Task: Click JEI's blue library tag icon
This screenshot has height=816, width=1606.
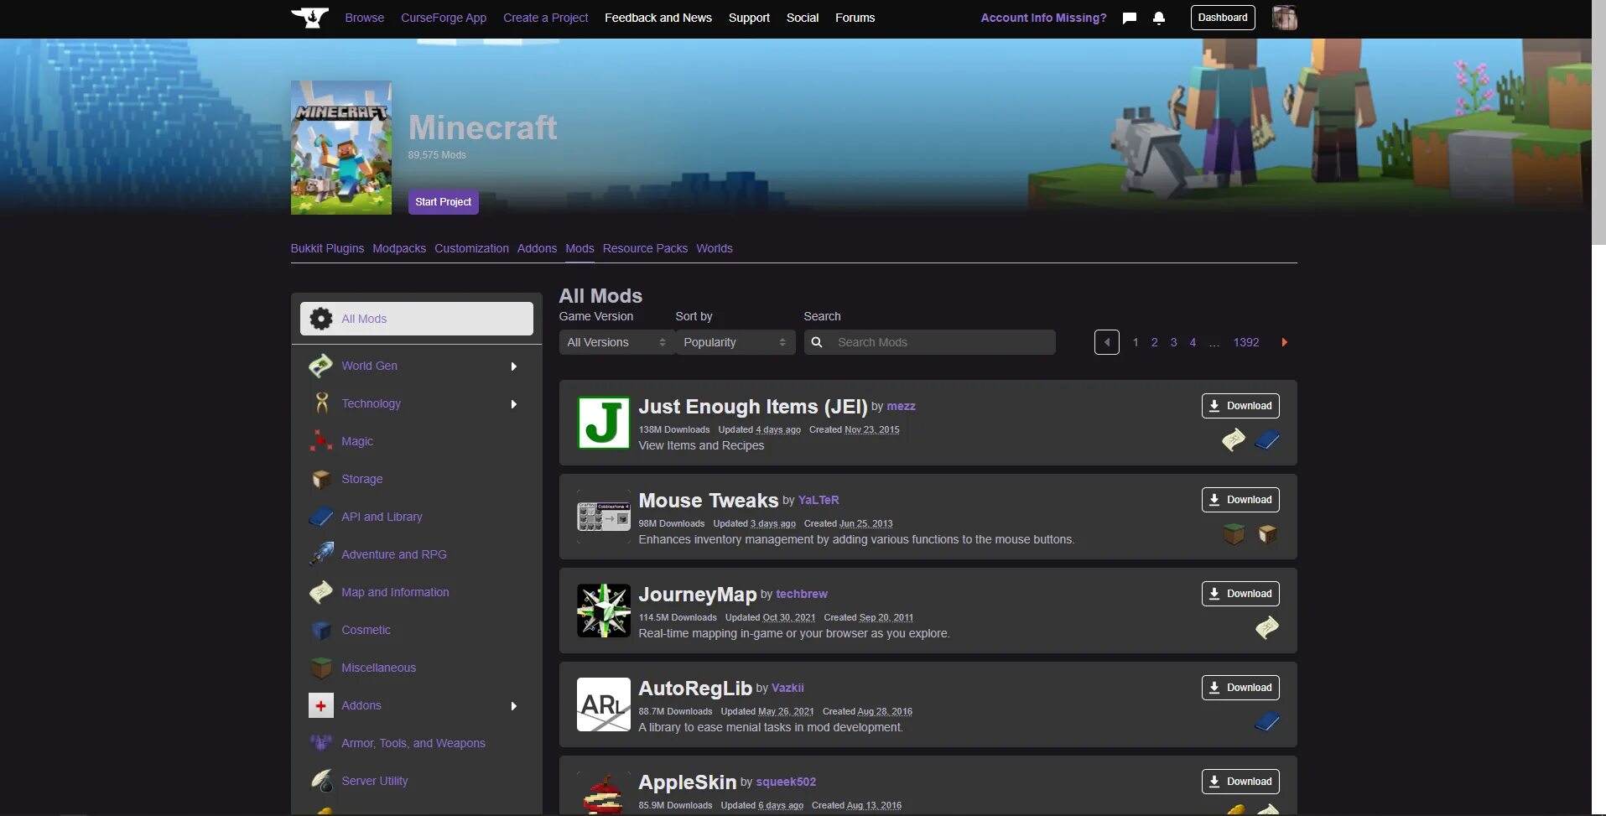Action: [x=1267, y=439]
